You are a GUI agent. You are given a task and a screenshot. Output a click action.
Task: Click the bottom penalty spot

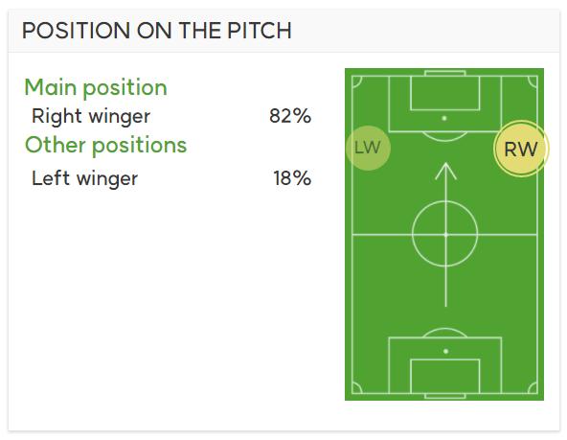click(x=445, y=351)
